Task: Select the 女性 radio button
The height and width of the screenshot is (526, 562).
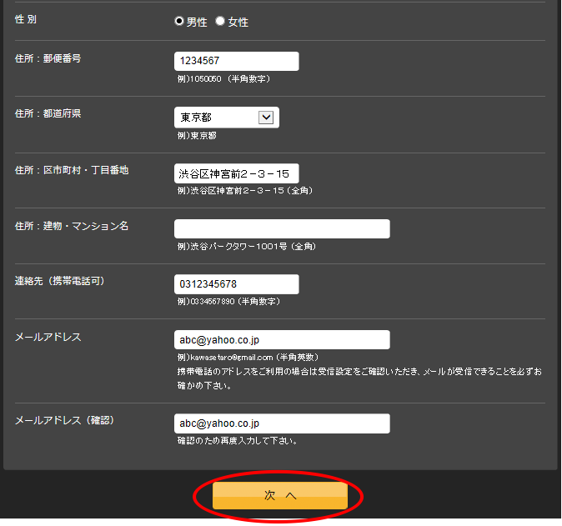Action: pos(220,22)
